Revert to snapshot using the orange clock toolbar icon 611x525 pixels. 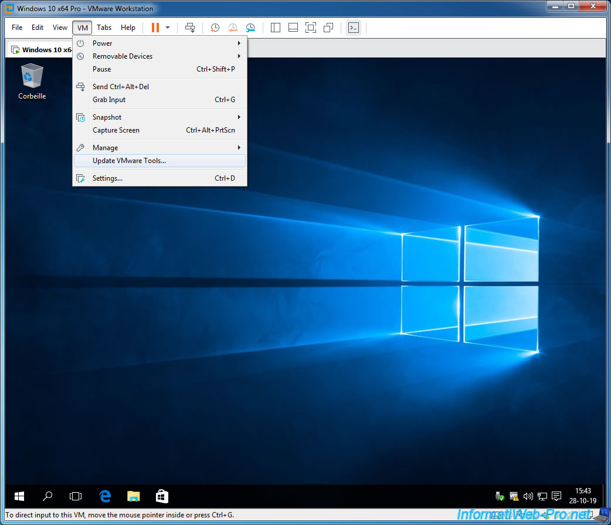pos(233,28)
